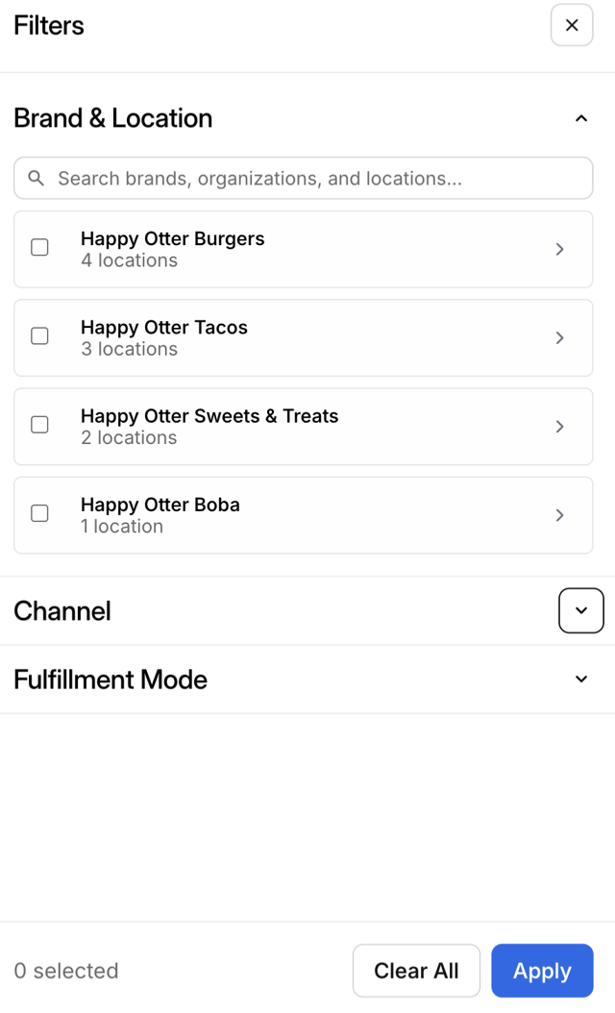Select the Happy Otter Boba row label
The image size is (615, 1013).
(160, 505)
